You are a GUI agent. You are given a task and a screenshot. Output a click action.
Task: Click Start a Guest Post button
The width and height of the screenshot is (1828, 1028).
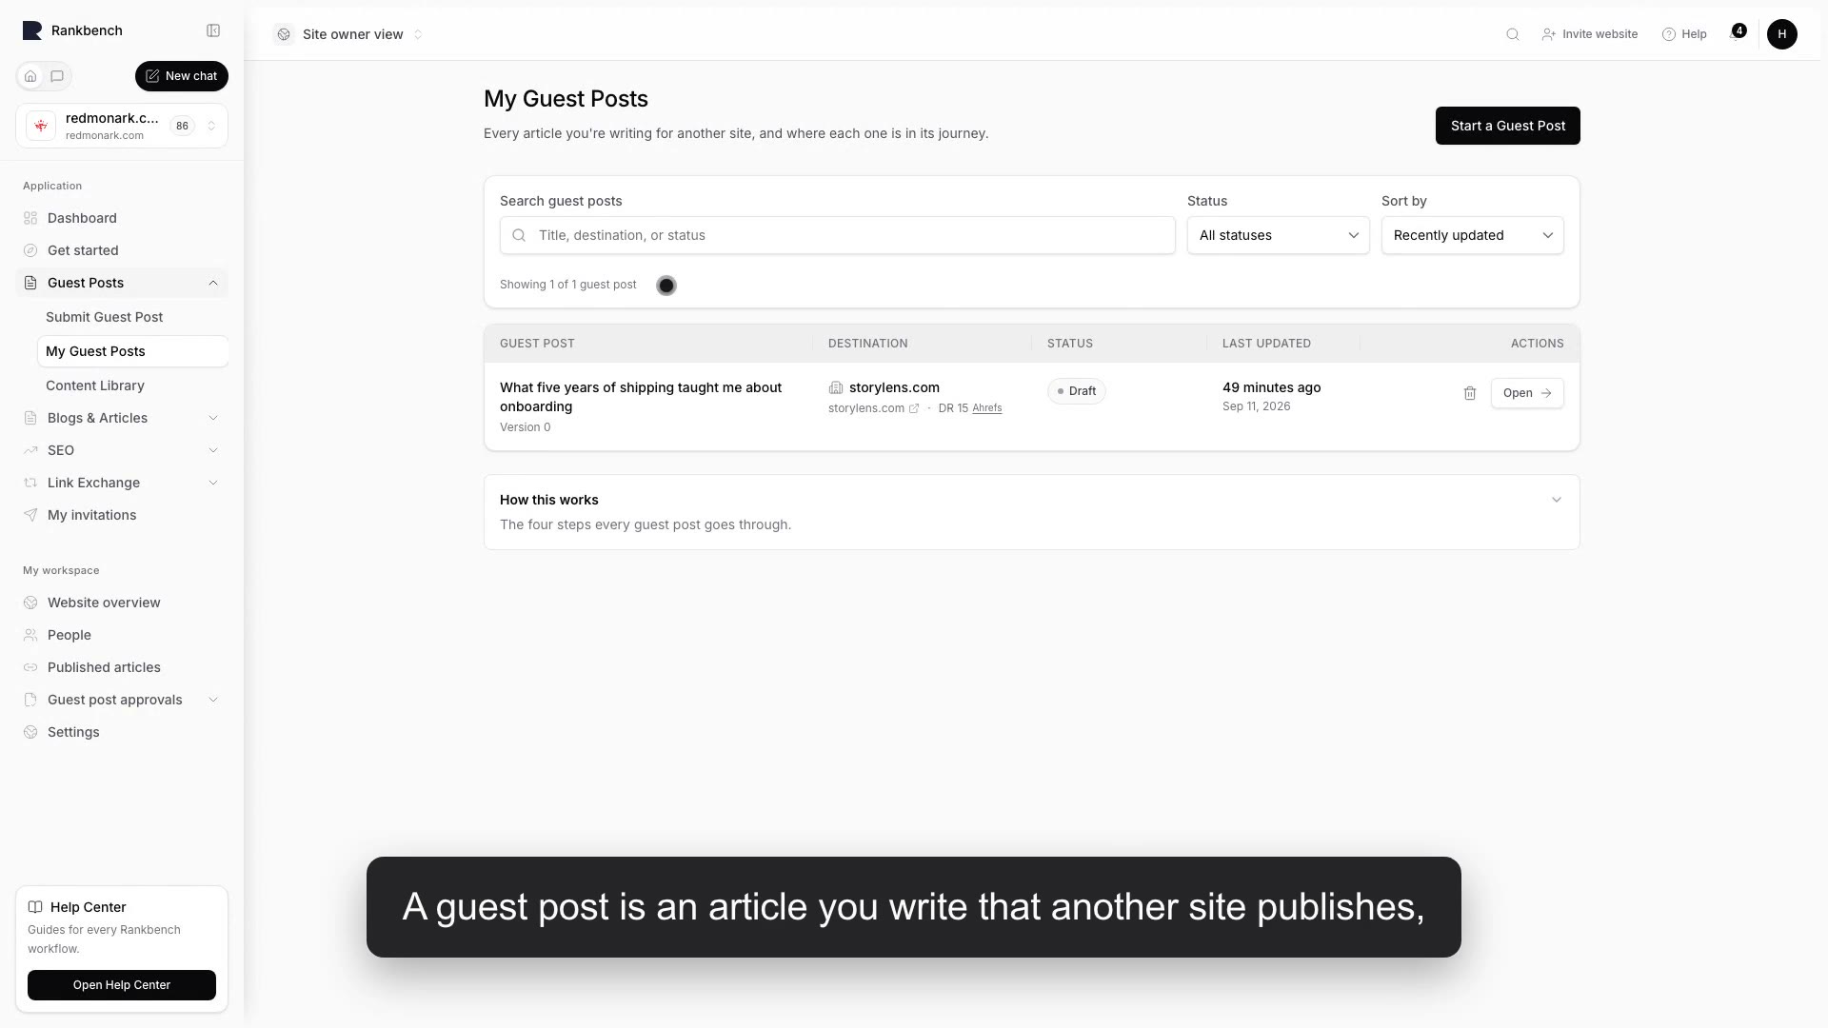coord(1507,126)
